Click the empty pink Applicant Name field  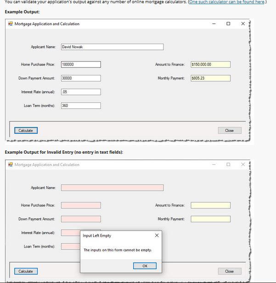112,188
